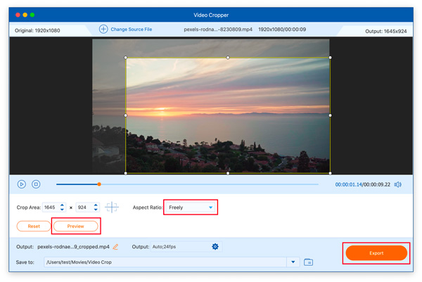Increase crop width with the up arrow
The height and width of the screenshot is (282, 422).
coord(62,205)
